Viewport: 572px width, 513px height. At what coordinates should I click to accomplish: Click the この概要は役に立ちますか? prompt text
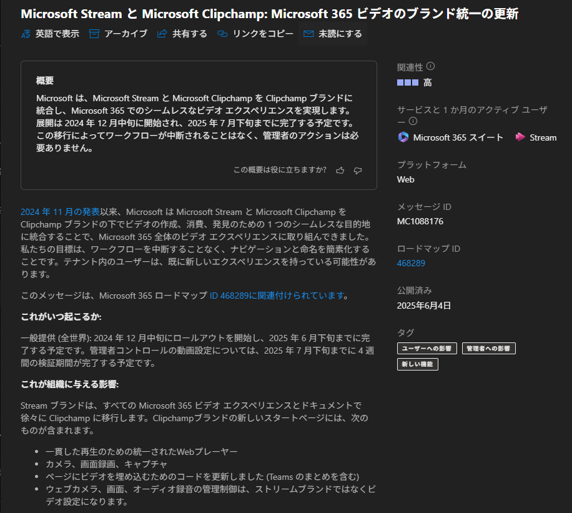280,170
